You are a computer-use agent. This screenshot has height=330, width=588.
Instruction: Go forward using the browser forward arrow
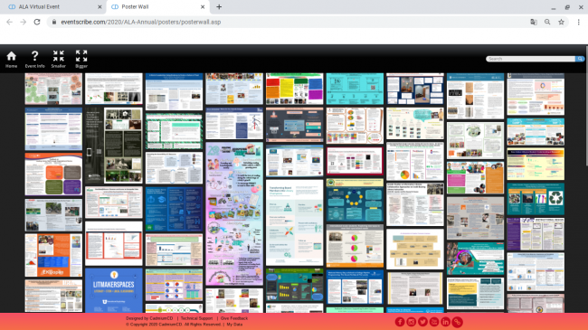24,22
